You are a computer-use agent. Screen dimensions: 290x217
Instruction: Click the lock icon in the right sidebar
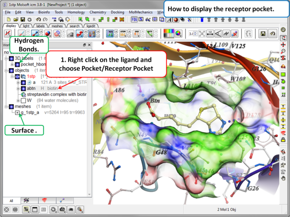coord(283,140)
